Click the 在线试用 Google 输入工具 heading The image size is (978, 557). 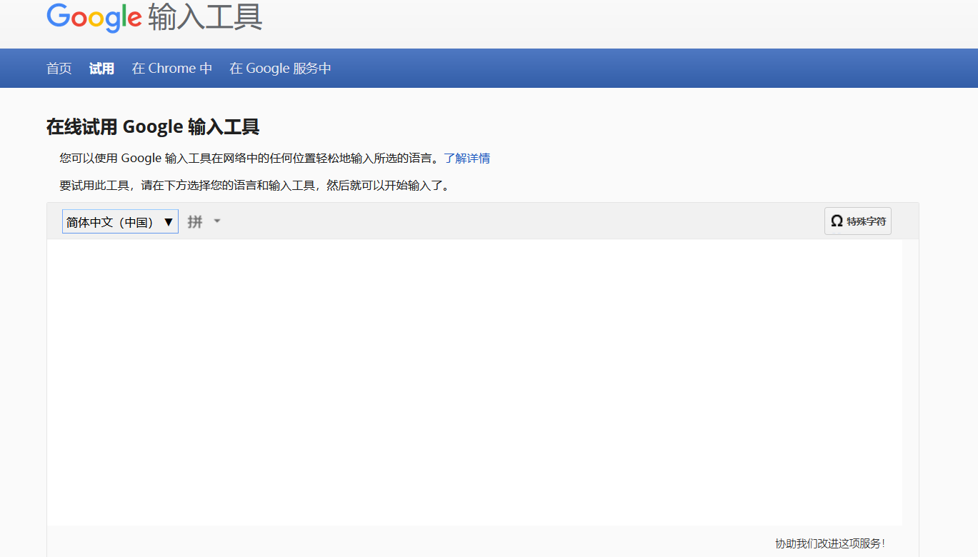click(x=153, y=127)
